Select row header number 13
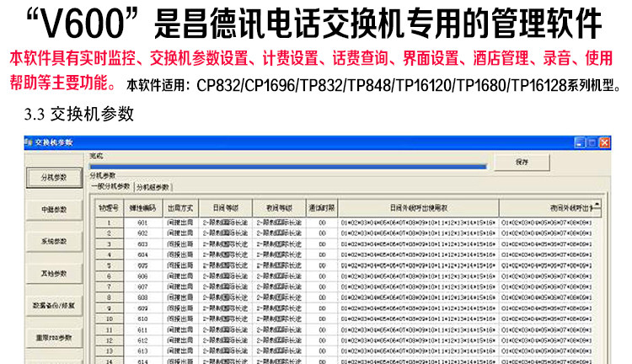632x364 pixels. (109, 351)
